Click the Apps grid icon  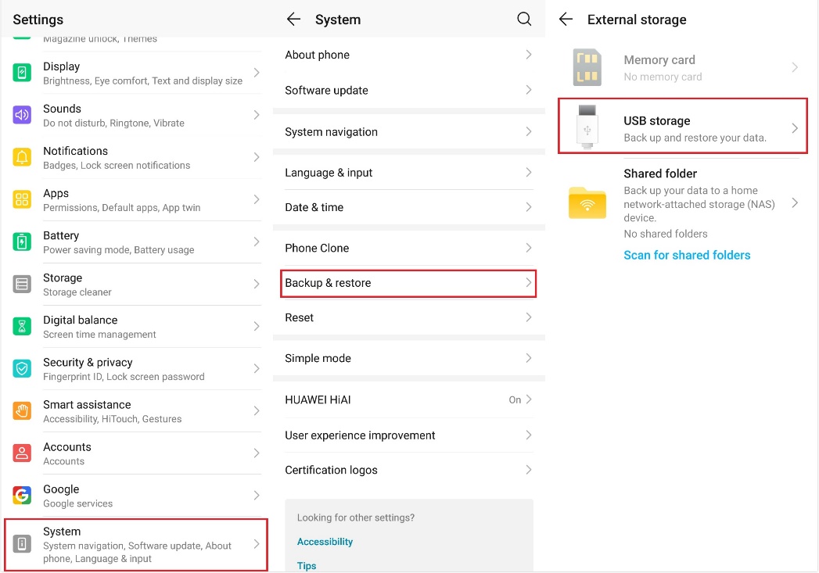click(21, 199)
